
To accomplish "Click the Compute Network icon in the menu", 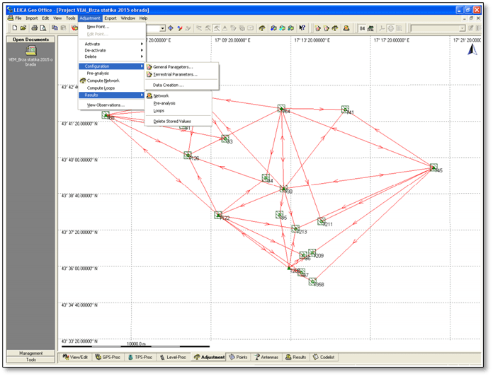I will click(83, 81).
